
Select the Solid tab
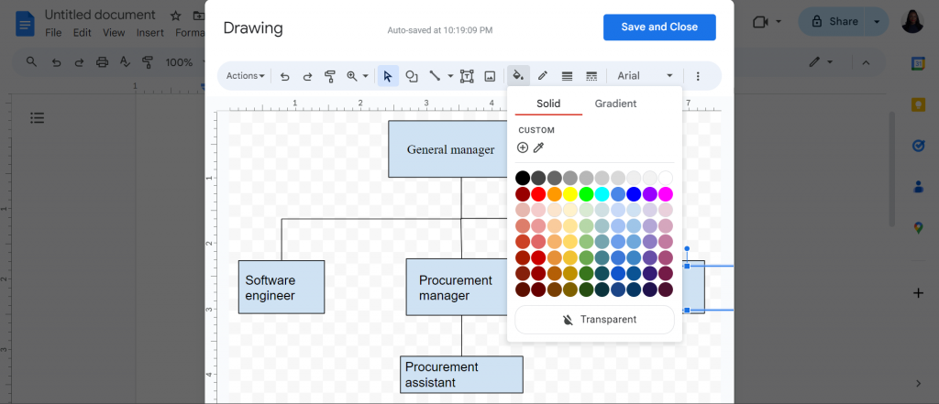[x=548, y=104]
